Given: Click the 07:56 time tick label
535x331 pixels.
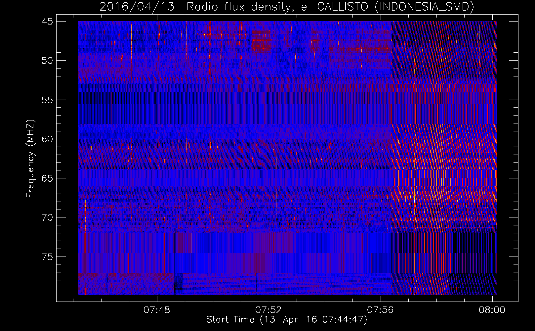Looking at the screenshot, I should [x=380, y=310].
